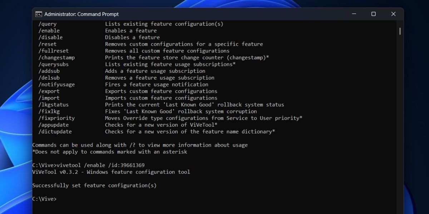Click the /enable option in the list
The height and width of the screenshot is (214, 429).
(x=49, y=31)
